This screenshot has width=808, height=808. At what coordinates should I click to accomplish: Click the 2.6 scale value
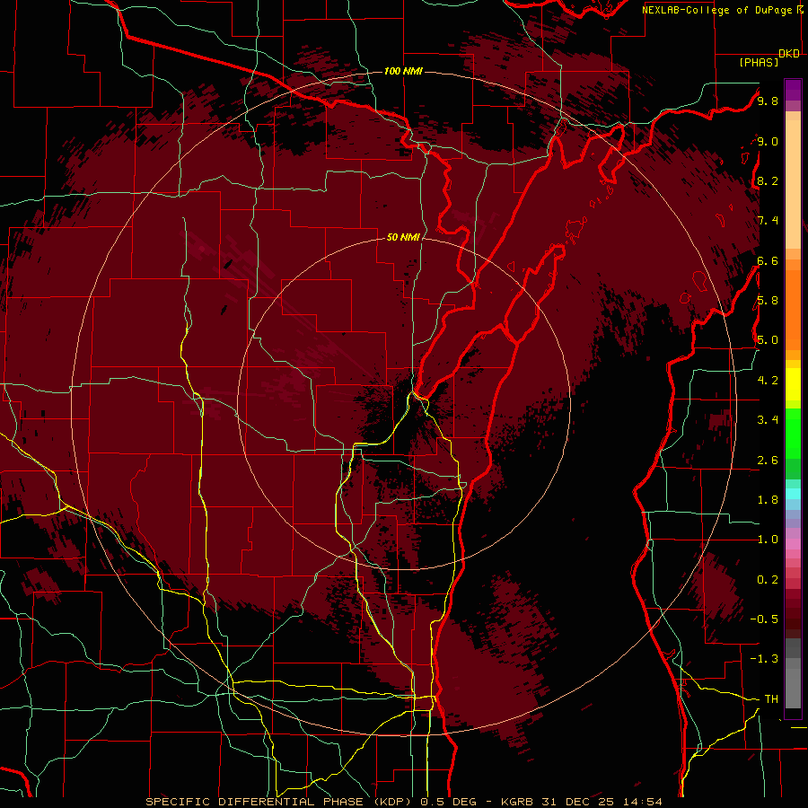point(768,461)
